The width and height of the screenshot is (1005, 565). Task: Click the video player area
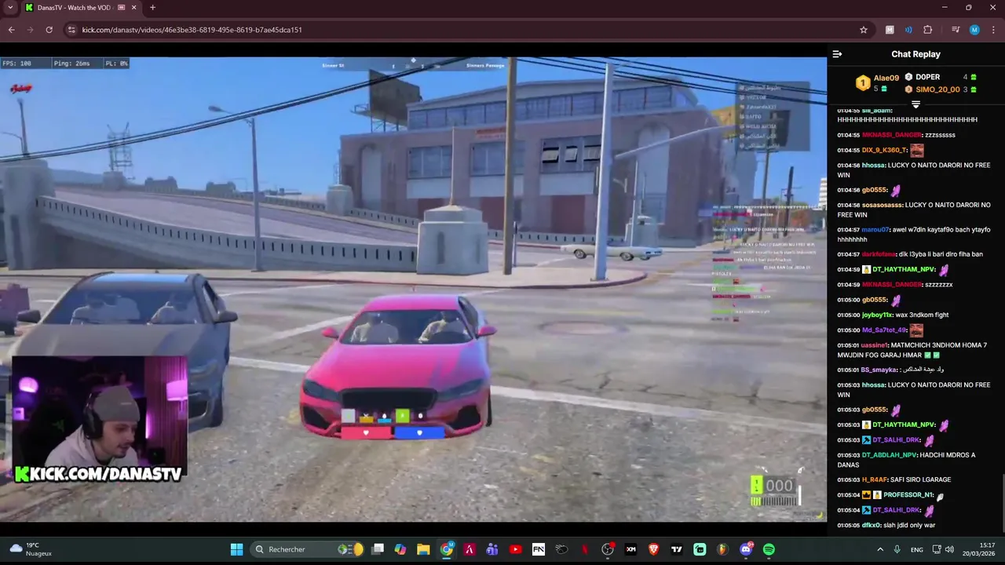point(413,289)
